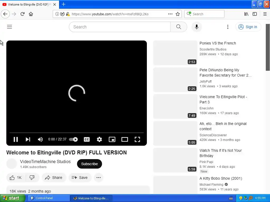
Task: Open green arrow tray icon
Action: (x=245, y=198)
